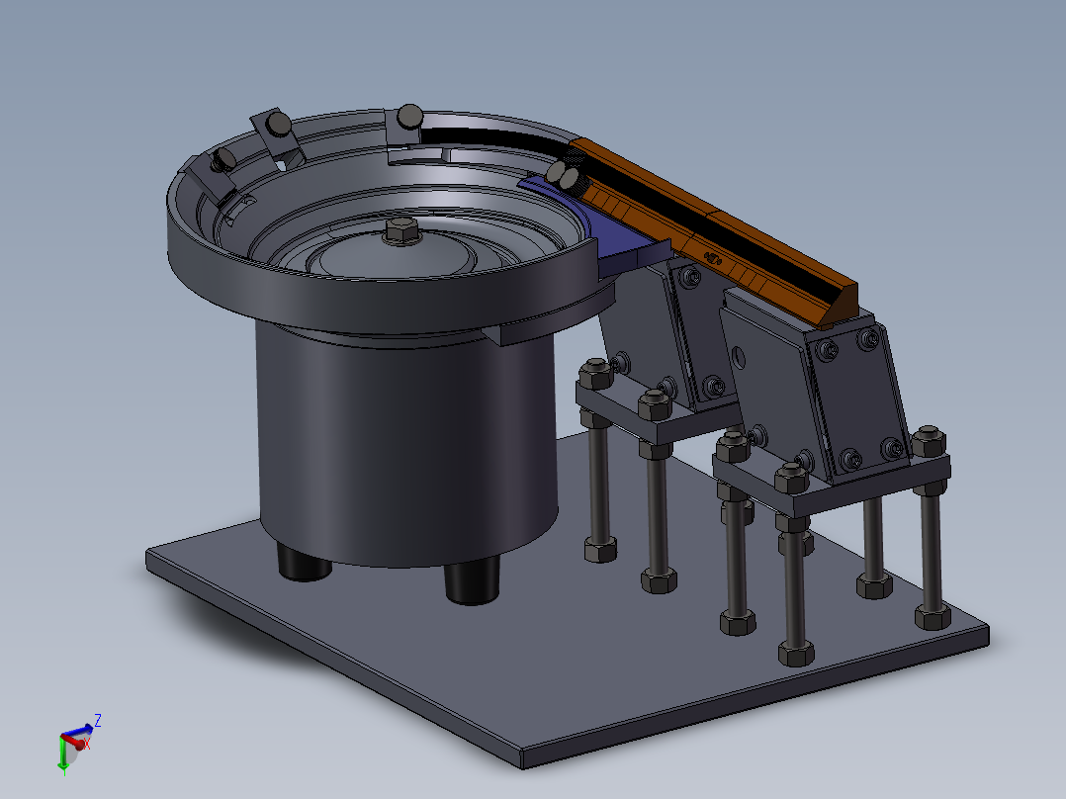Click the blue Z axis on orientation triad
Viewport: 1066px width, 799px height.
[77, 732]
